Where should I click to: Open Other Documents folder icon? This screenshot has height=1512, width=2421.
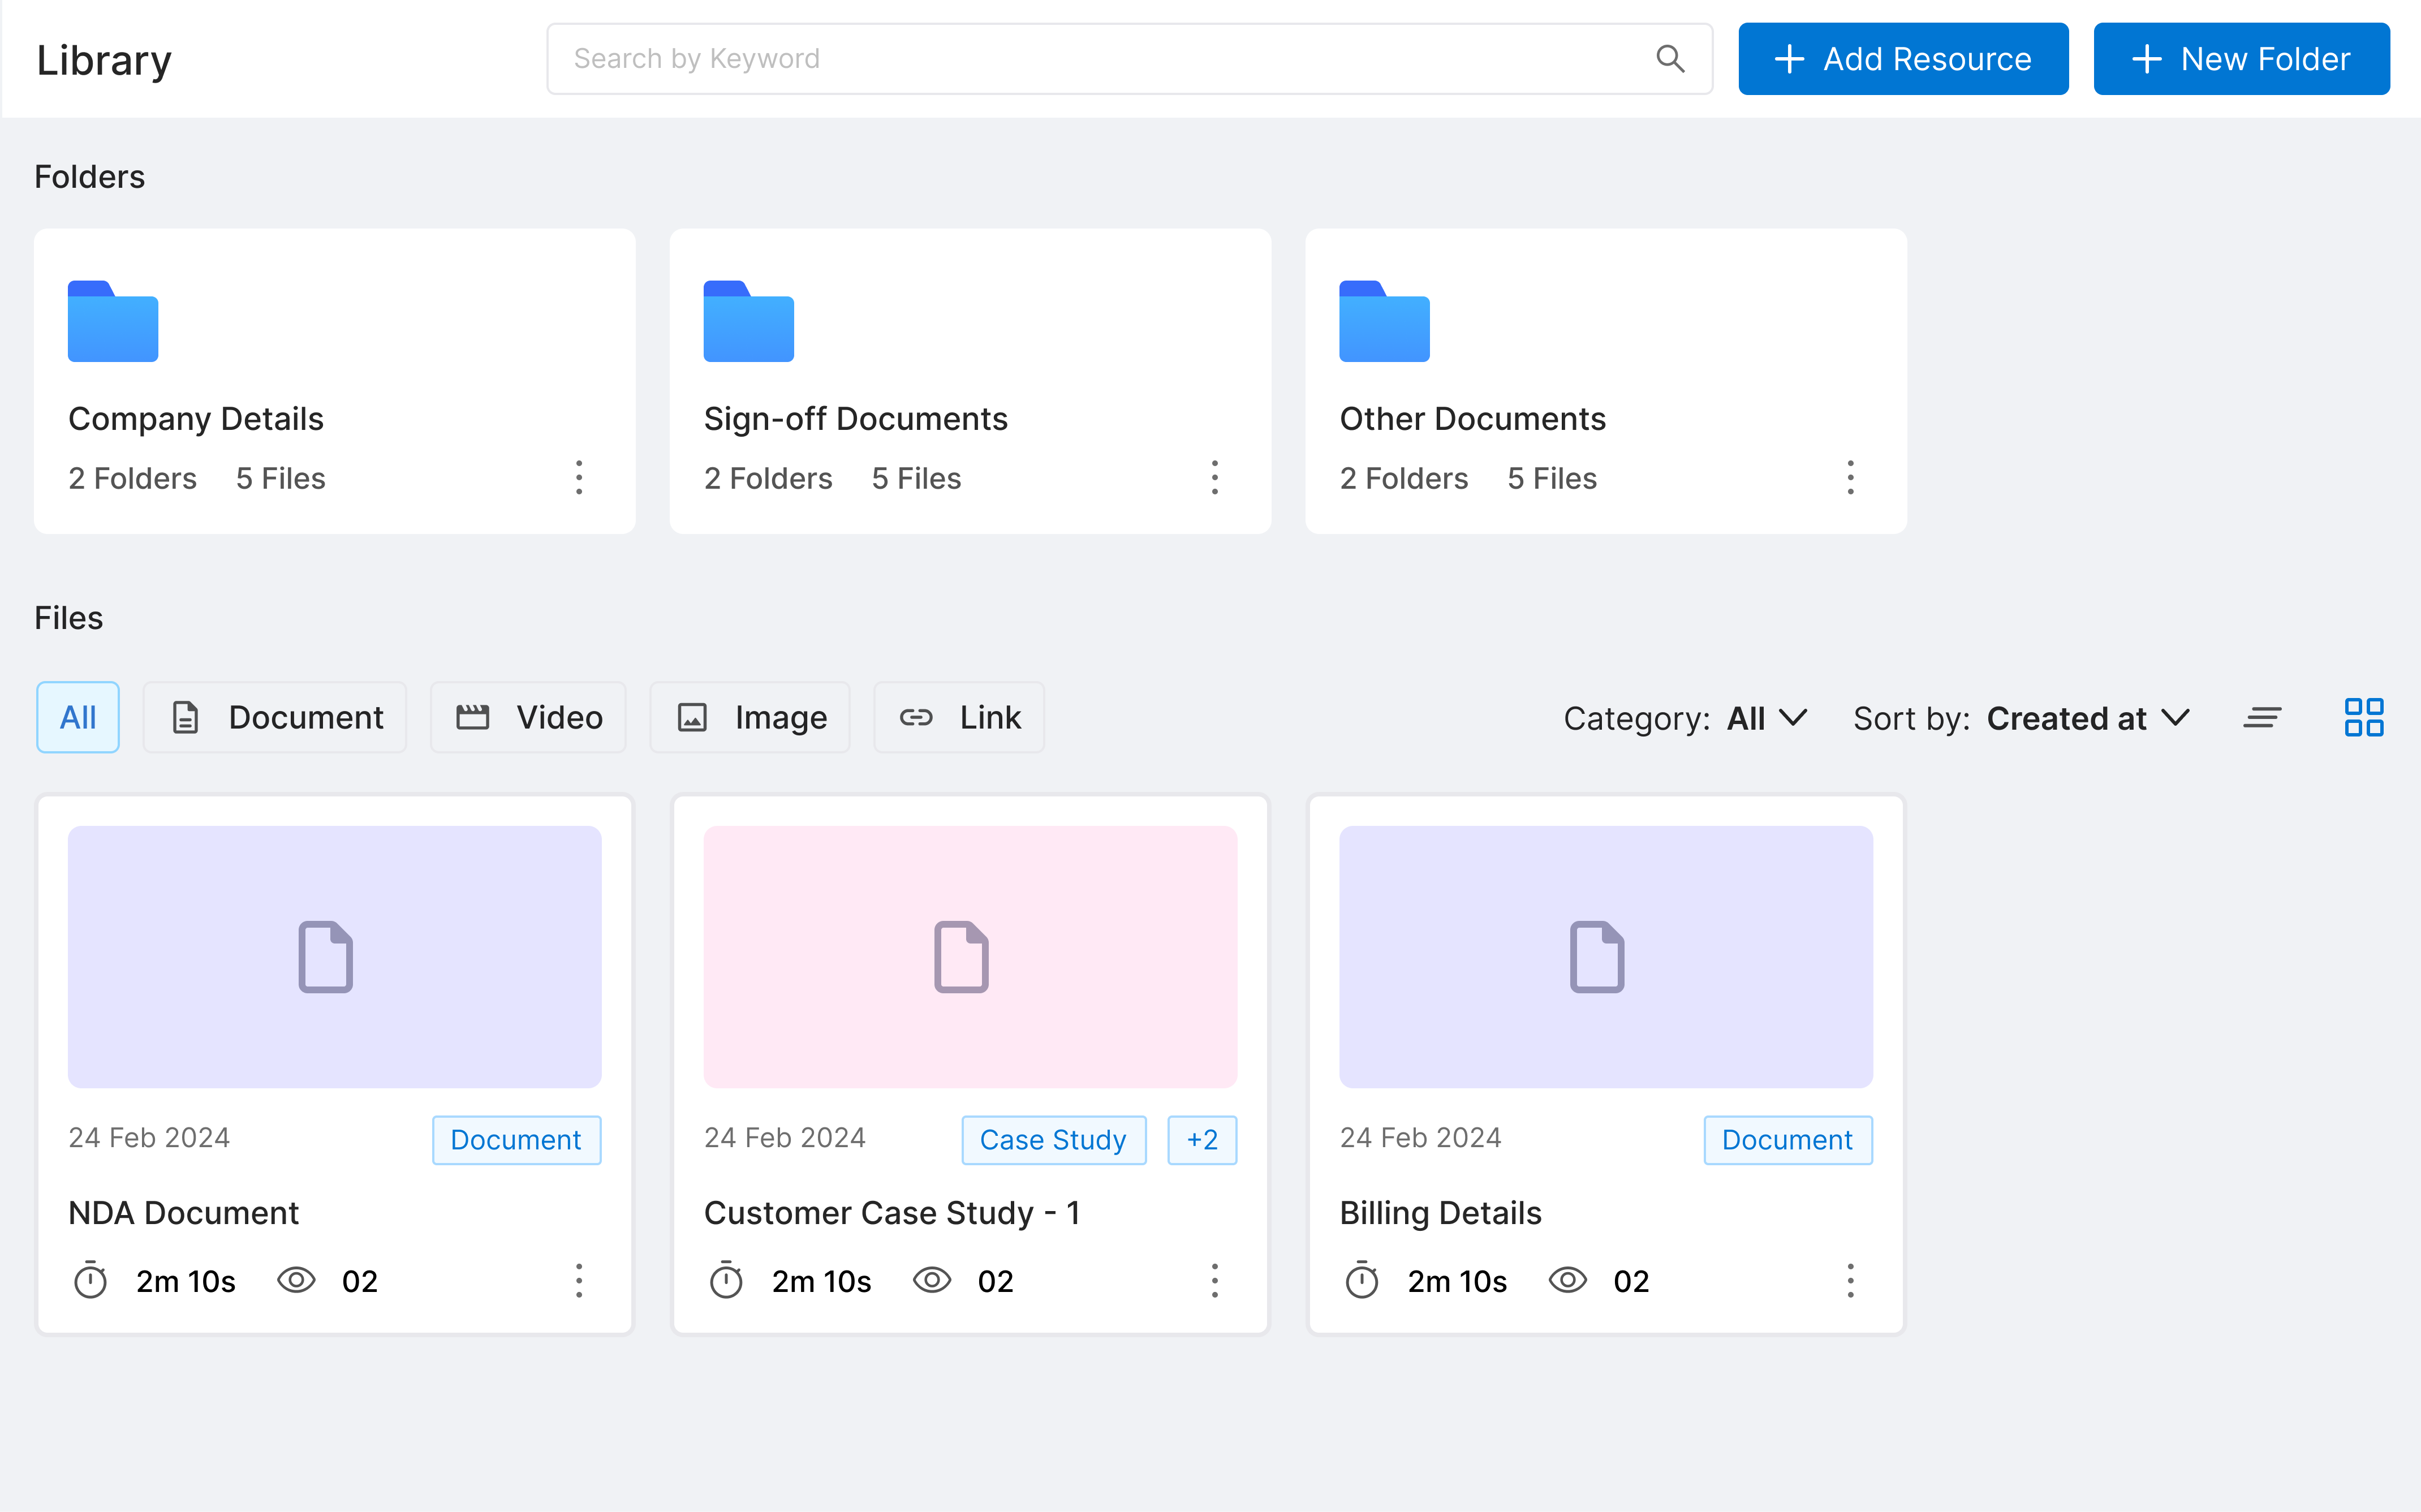[1385, 321]
